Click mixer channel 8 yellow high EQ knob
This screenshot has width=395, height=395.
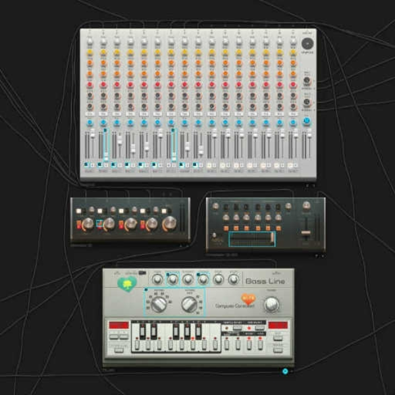tap(184, 53)
